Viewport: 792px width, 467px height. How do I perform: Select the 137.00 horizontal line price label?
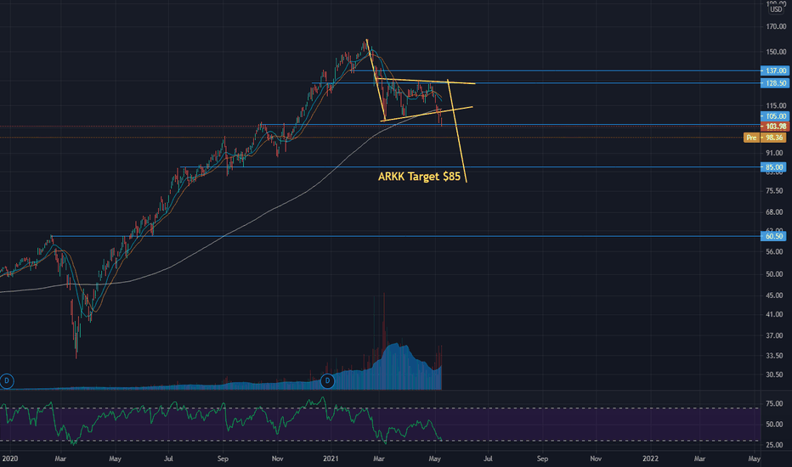click(775, 70)
